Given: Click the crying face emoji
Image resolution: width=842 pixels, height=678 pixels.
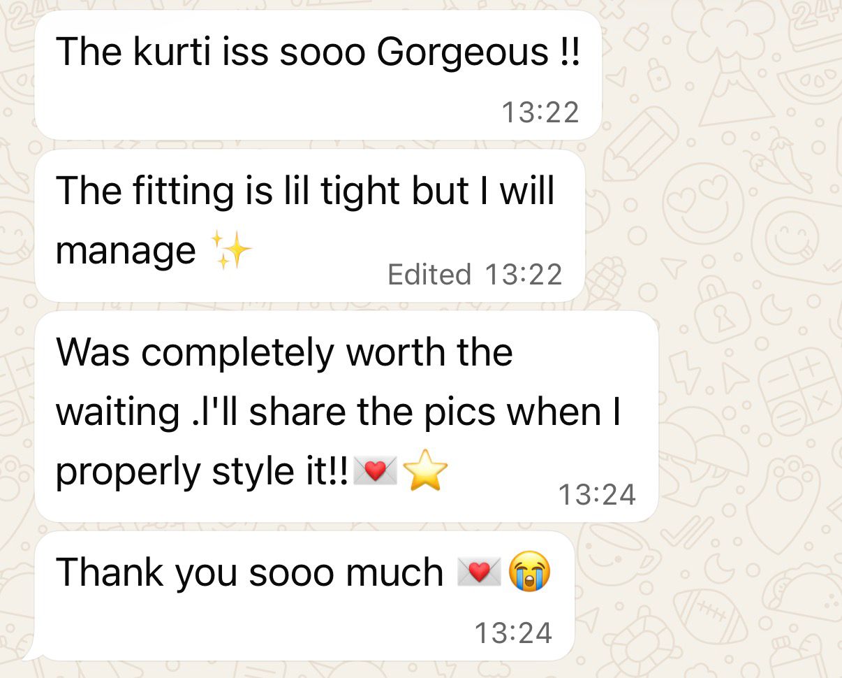Looking at the screenshot, I should pyautogui.click(x=530, y=572).
